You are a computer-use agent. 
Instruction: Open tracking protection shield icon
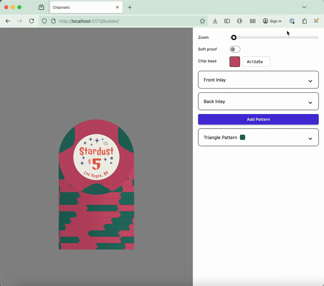44,21
